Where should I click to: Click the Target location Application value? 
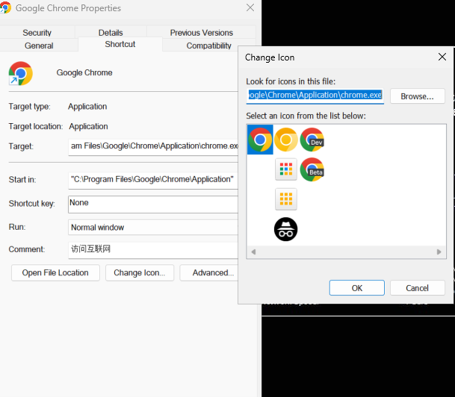(88, 127)
